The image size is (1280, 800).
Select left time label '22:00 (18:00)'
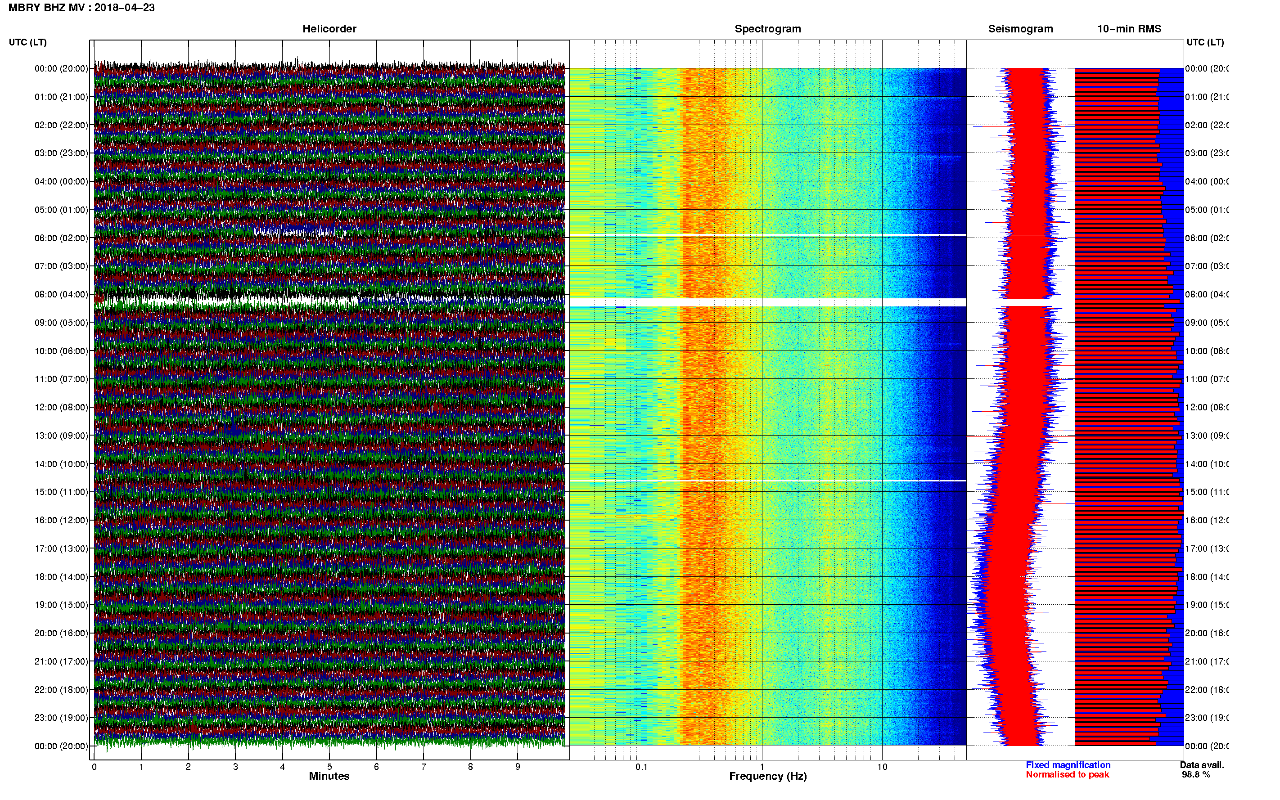(x=61, y=690)
